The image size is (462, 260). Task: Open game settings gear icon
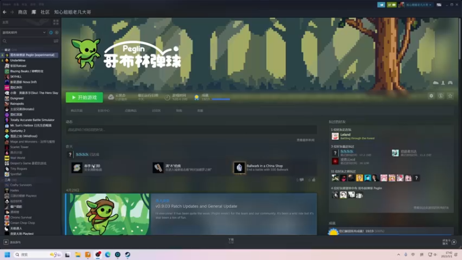pos(431,96)
